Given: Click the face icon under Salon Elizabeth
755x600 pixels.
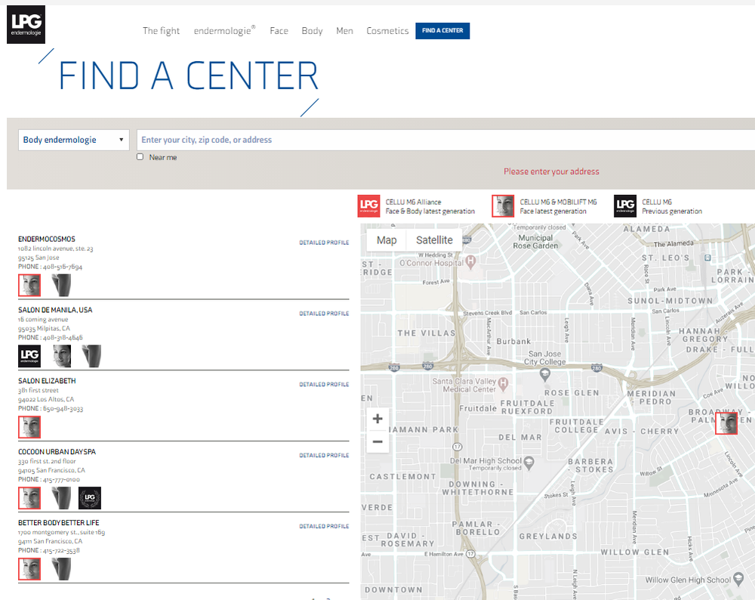Looking at the screenshot, I should point(29,428).
